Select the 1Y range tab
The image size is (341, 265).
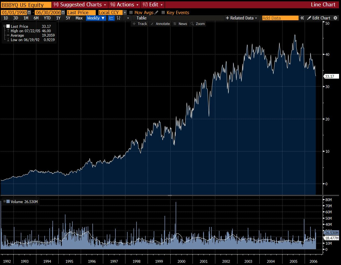pyautogui.click(x=58, y=18)
